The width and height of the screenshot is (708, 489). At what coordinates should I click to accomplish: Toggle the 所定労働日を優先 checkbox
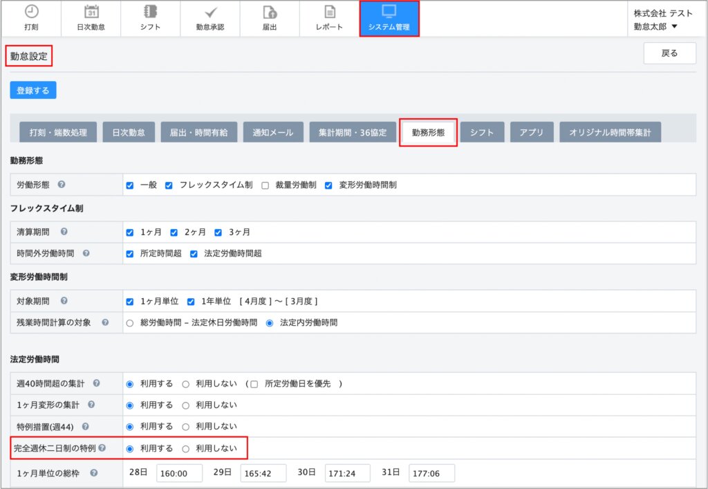coord(255,384)
